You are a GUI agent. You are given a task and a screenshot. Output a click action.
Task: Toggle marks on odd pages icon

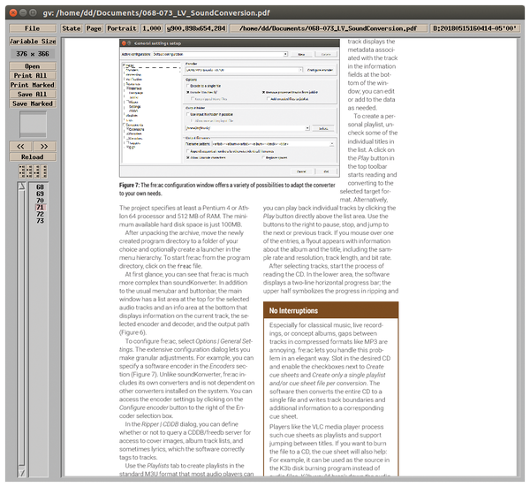click(22, 171)
